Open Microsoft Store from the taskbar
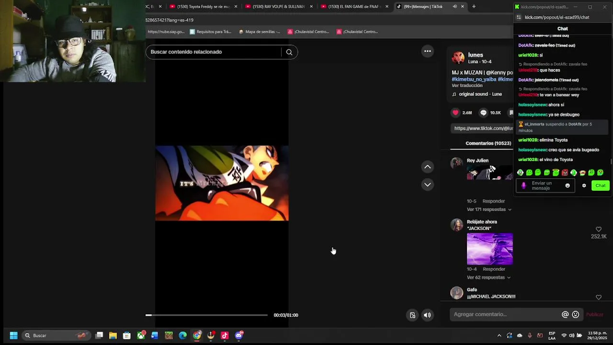 (x=127, y=335)
